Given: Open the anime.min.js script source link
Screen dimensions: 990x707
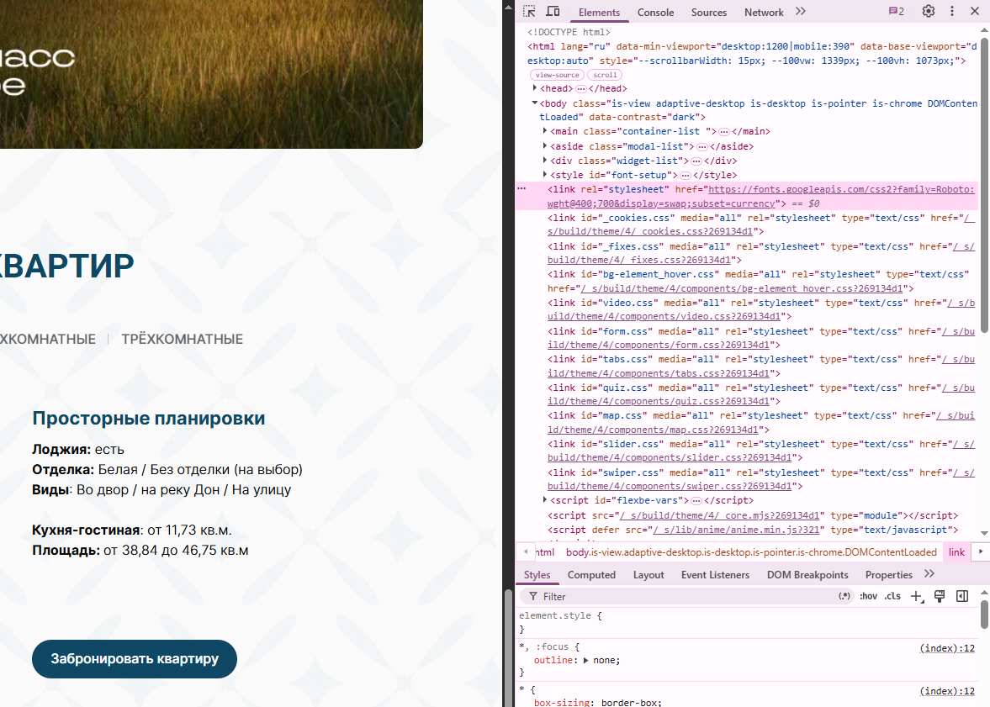Looking at the screenshot, I should click(736, 530).
